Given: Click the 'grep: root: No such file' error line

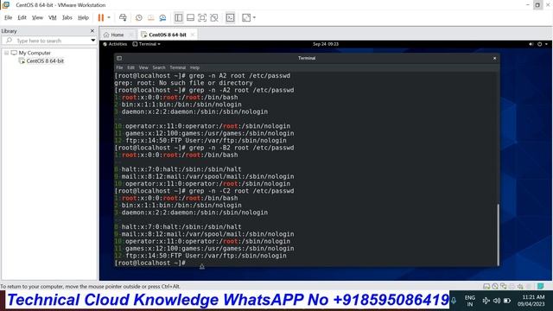Looking at the screenshot, I should pos(183,83).
